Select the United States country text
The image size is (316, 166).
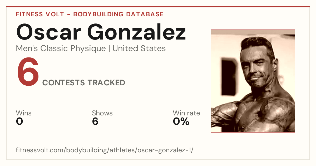tap(139, 48)
